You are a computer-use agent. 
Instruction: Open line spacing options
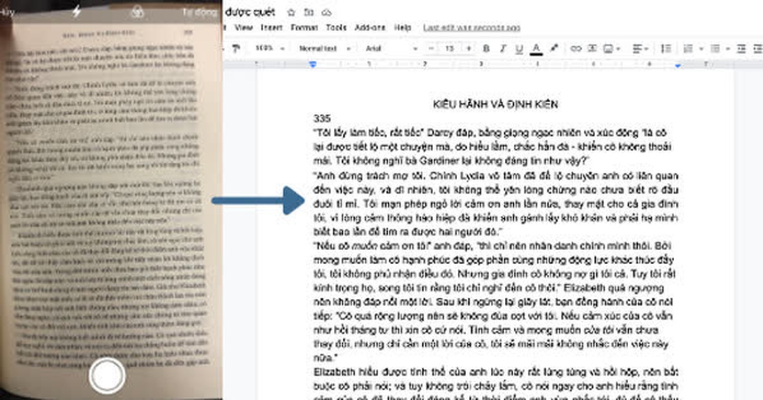pyautogui.click(x=666, y=48)
